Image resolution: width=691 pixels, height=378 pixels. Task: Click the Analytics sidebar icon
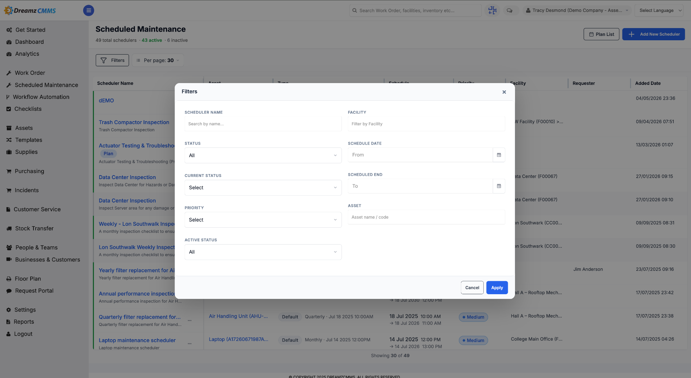9,54
